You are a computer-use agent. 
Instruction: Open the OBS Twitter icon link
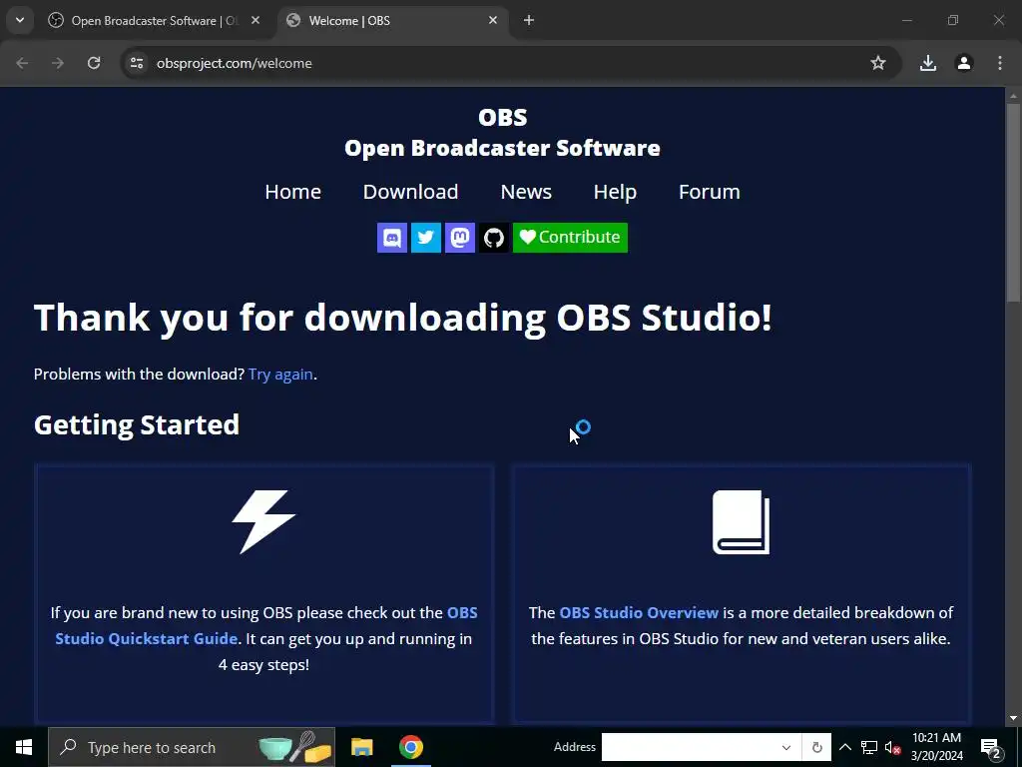[425, 238]
